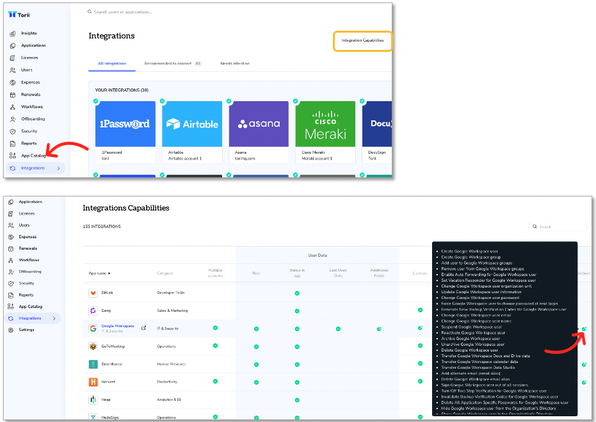Open the Airtable integration card

(x=192, y=132)
